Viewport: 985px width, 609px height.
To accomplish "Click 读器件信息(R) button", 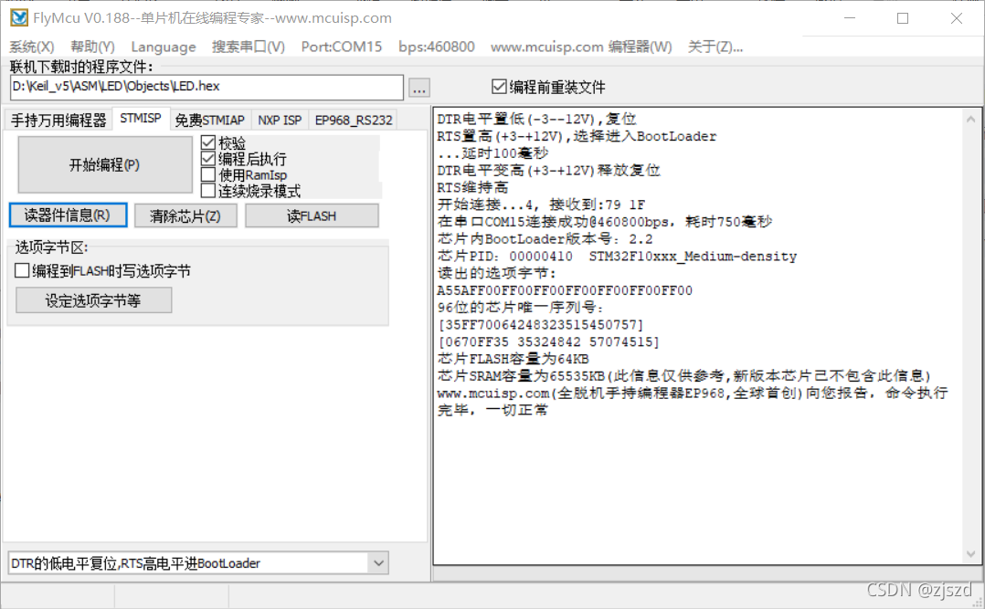I will pos(68,215).
